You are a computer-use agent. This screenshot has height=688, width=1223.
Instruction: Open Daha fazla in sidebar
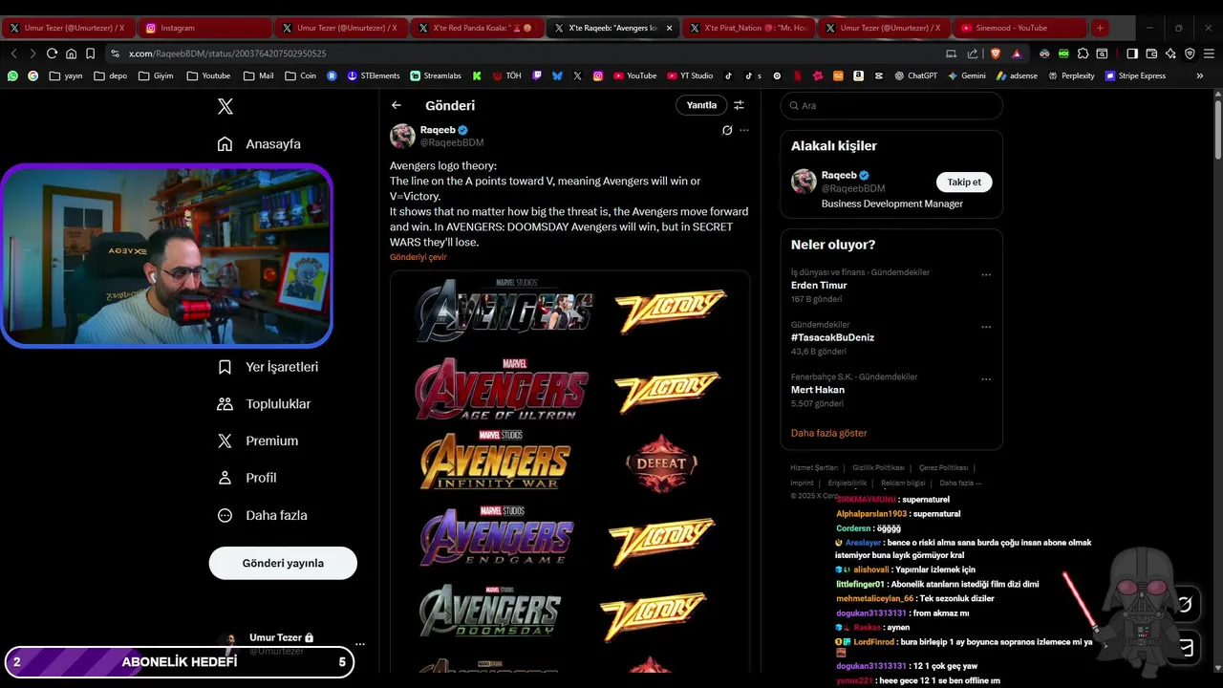263,515
